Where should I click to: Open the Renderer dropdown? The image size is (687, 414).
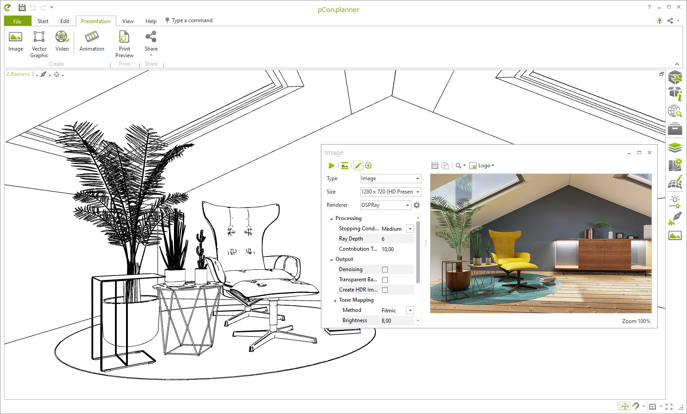[x=386, y=205]
